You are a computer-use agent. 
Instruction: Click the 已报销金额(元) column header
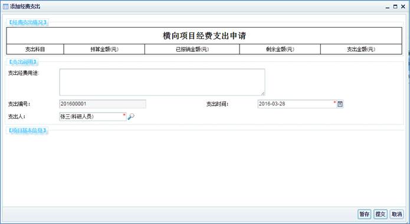(192, 49)
